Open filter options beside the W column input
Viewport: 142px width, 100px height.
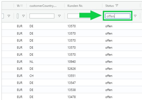[23, 16]
